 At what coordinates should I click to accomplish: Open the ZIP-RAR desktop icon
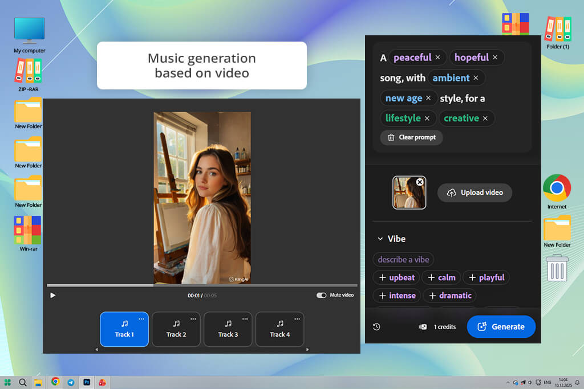pos(29,75)
